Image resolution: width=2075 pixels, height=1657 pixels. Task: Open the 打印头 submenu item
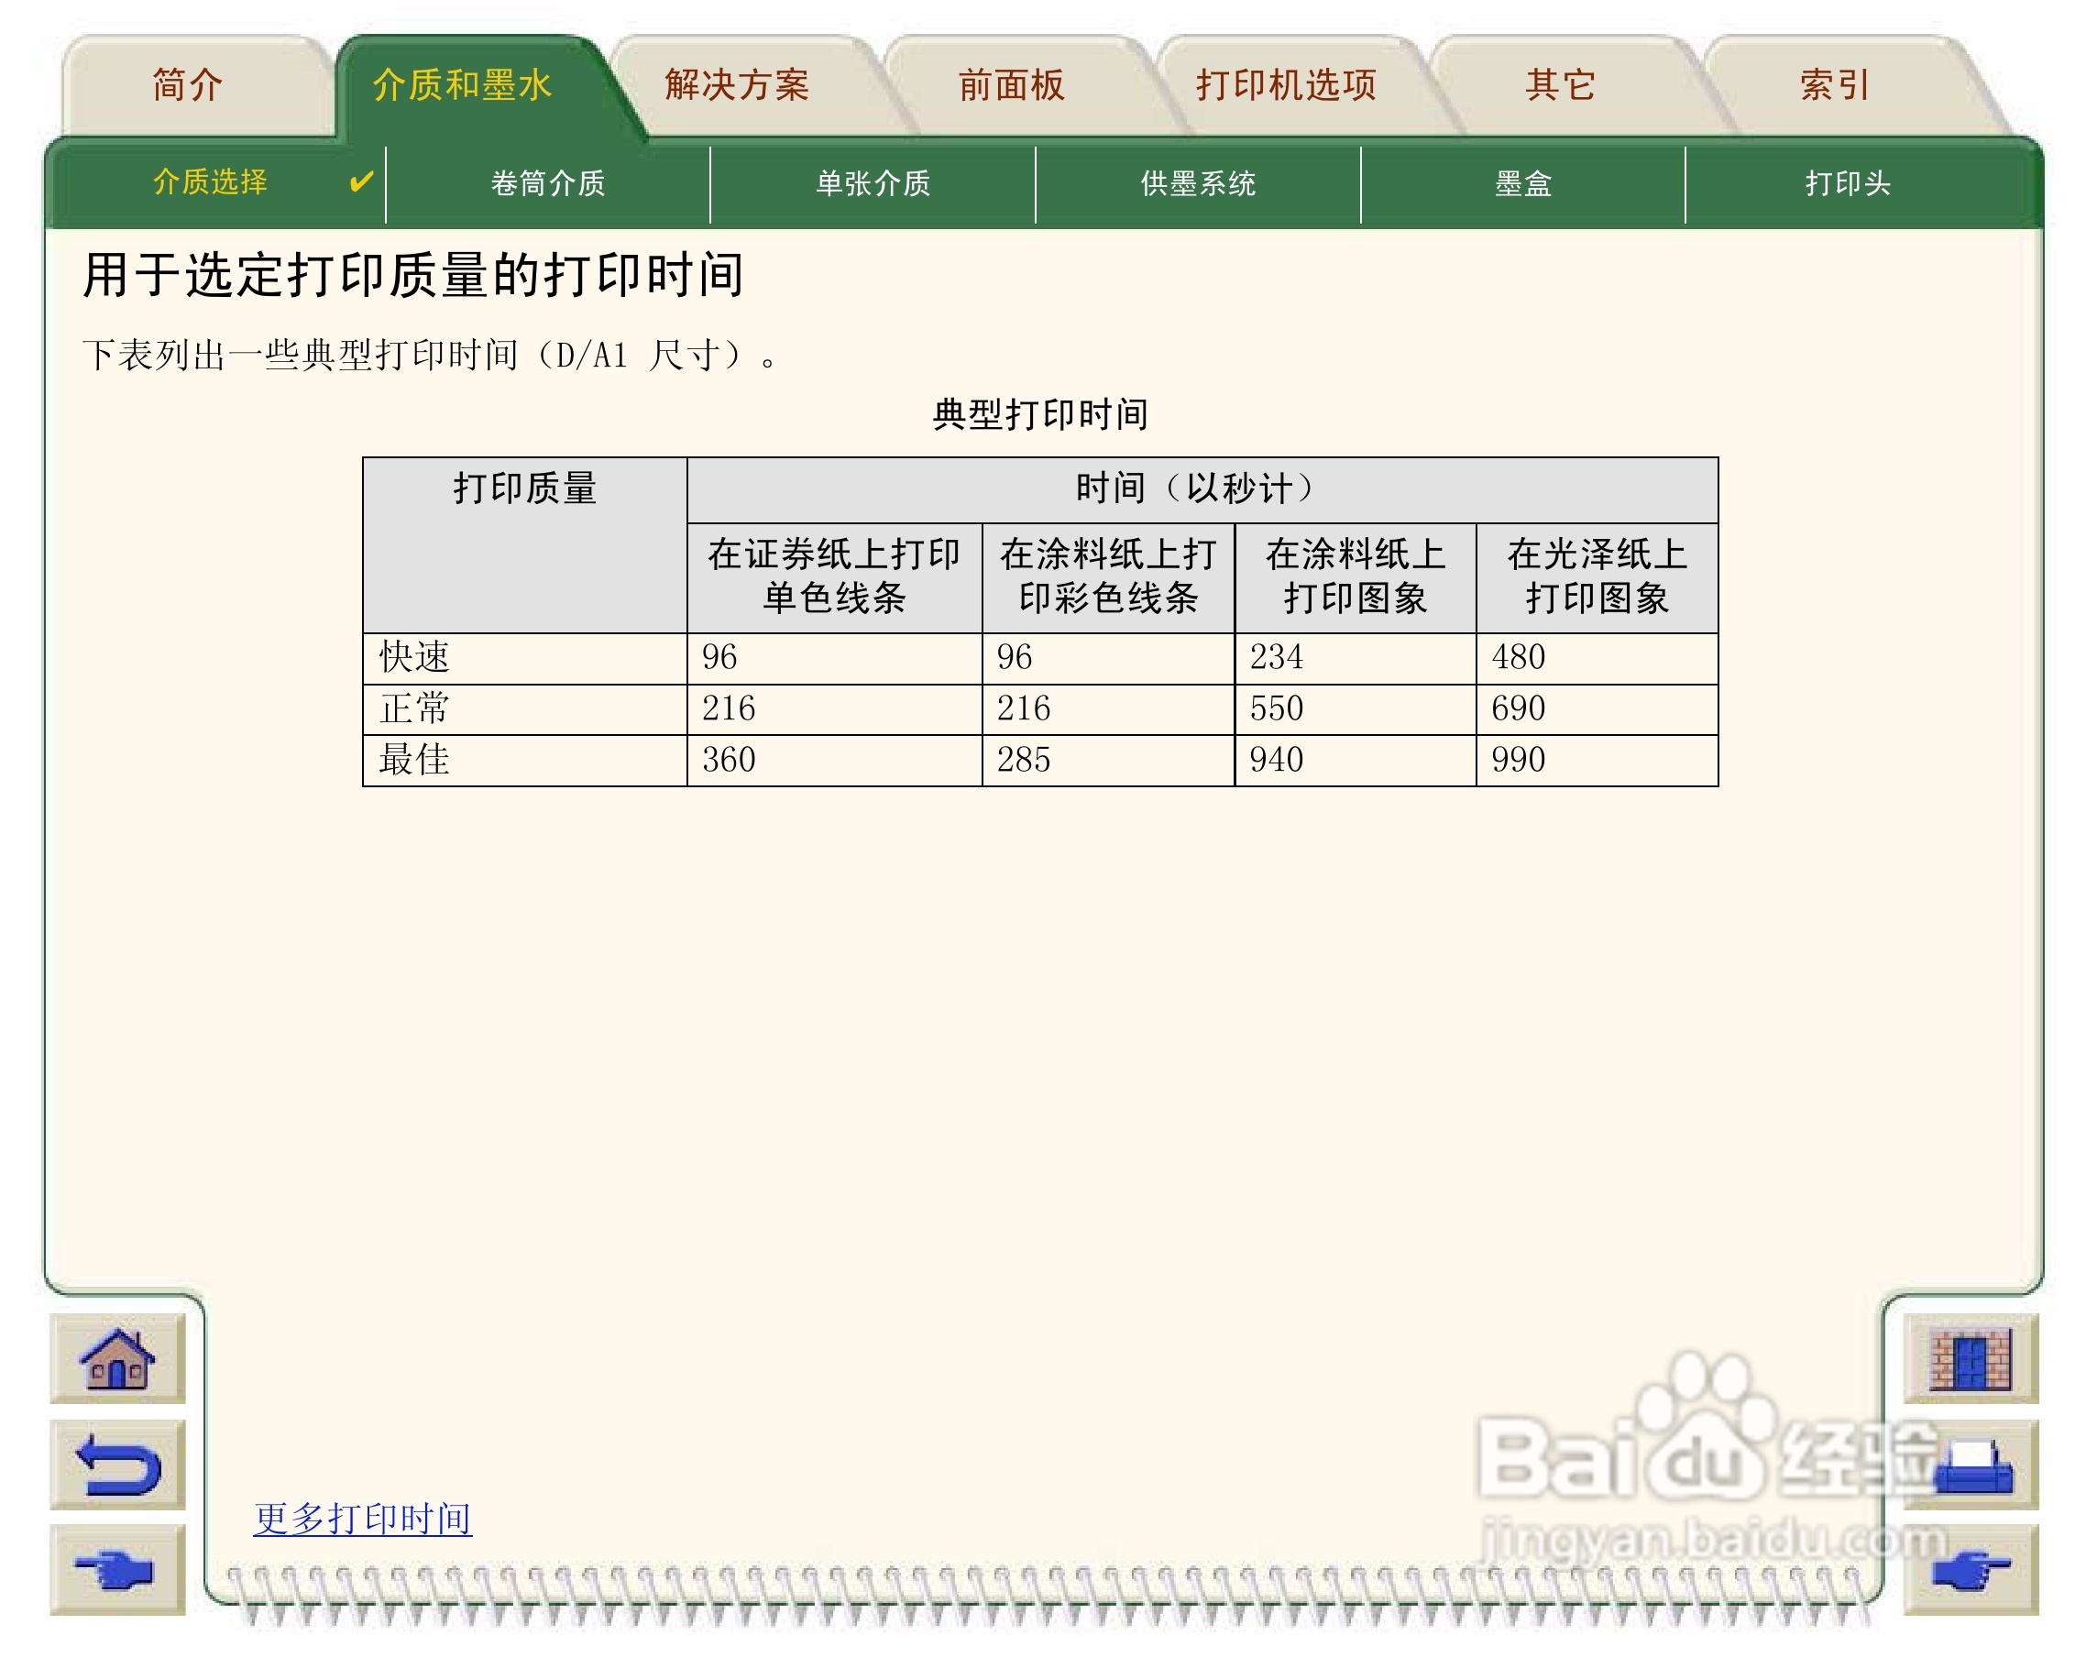[x=1847, y=184]
